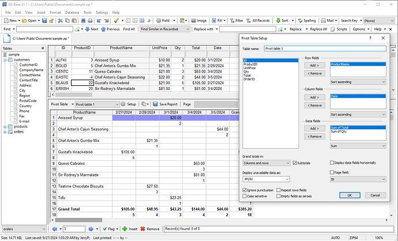Click Remove button for Column fields
Viewport: 398px width, 241px height.
pos(314,106)
